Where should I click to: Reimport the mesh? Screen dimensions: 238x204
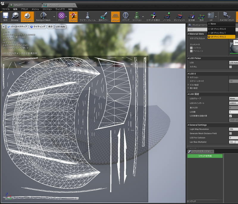[43, 17]
